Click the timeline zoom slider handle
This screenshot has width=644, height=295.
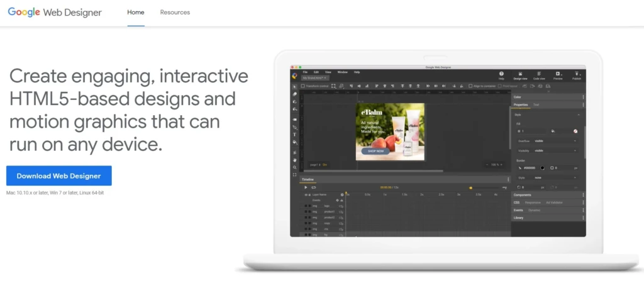(x=470, y=188)
